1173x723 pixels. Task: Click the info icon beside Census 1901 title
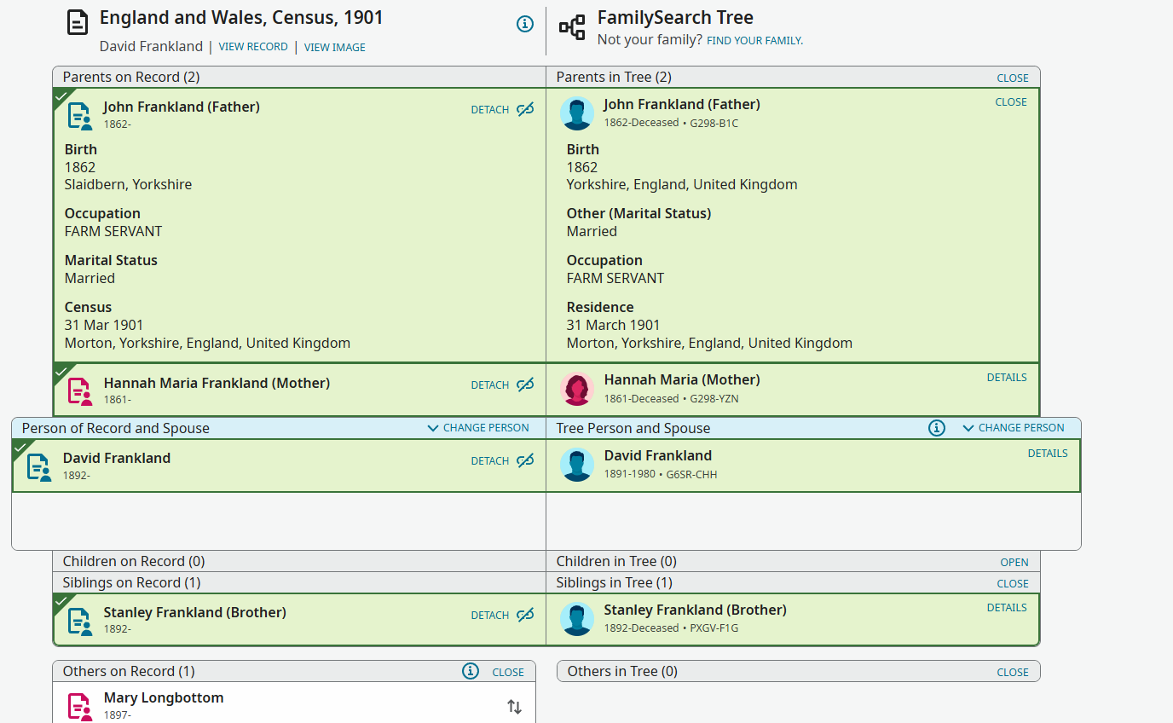point(525,24)
